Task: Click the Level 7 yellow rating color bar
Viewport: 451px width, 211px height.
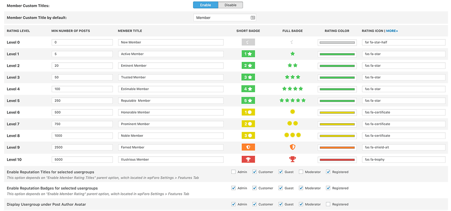Action: [337, 124]
